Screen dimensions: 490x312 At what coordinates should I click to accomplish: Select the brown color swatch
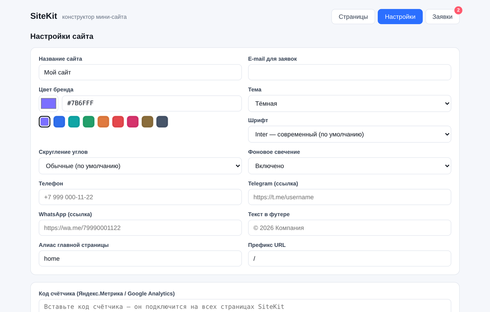[147, 122]
